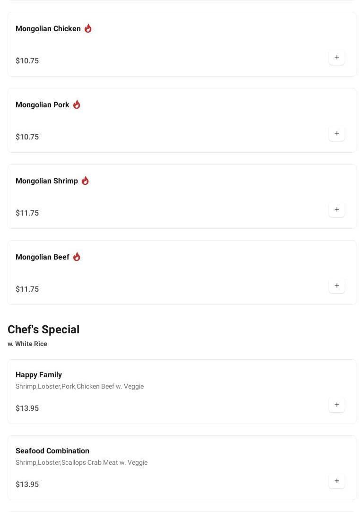Open Mongolian Pork item title
The width and height of the screenshot is (364, 512).
(x=43, y=105)
